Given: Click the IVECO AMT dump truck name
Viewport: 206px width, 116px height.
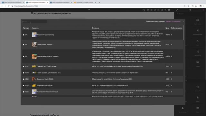Looking at the screenshot, I should click(46, 66).
